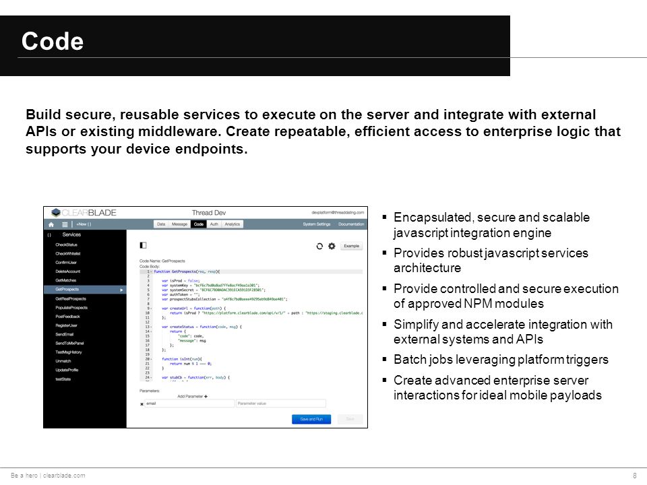Select the RegisterUser service
Viewport: 647px width, 485px height.
[x=67, y=326]
